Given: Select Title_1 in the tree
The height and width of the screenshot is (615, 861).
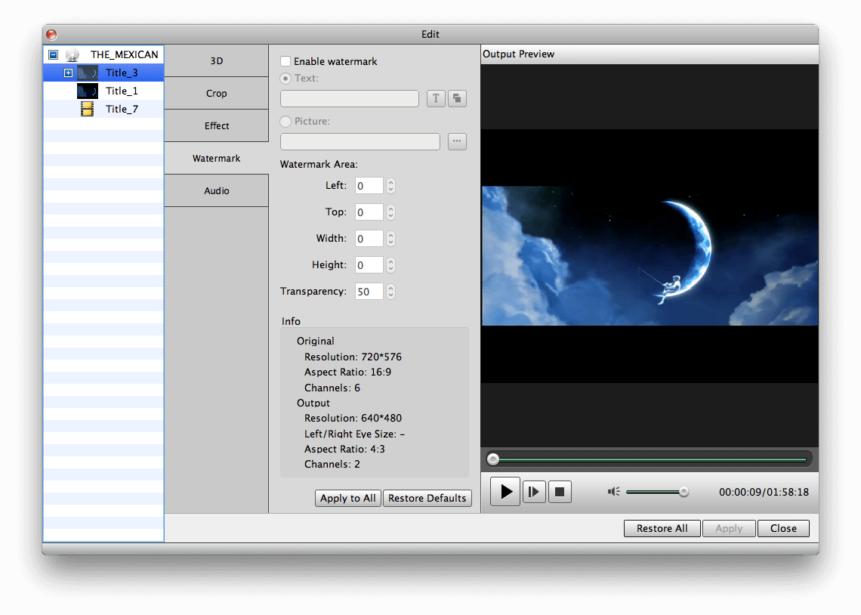Looking at the screenshot, I should click(103, 91).
